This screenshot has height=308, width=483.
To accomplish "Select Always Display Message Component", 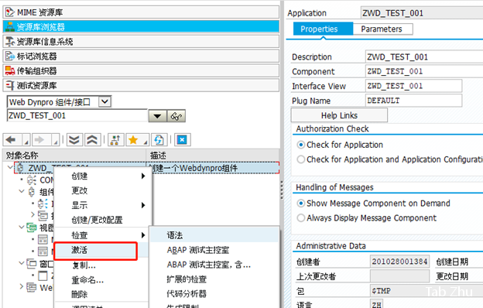I will click(x=301, y=217).
